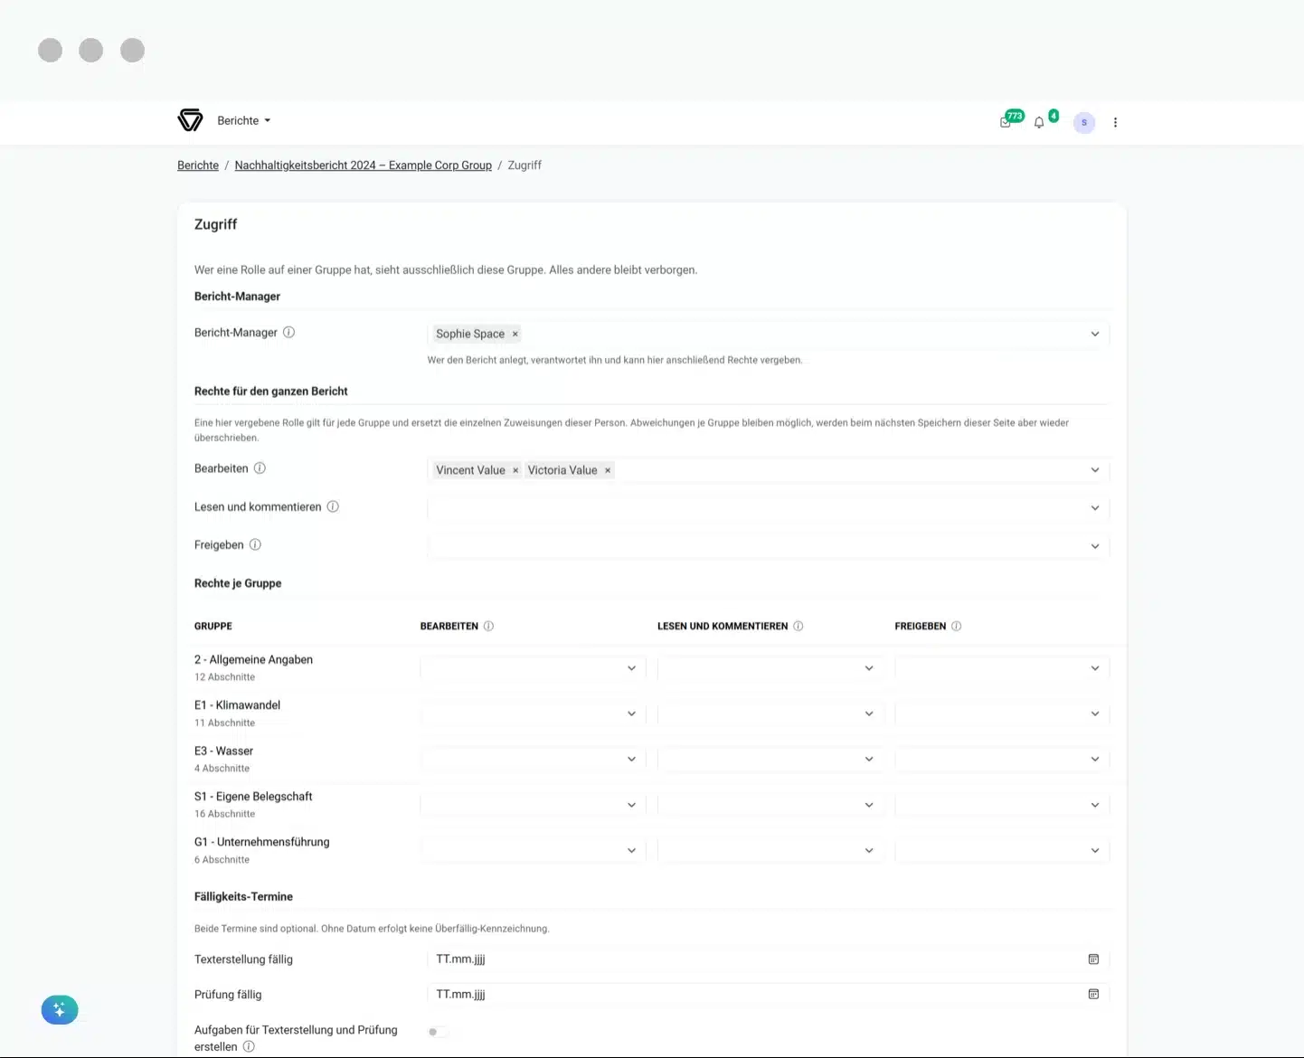
Task: Open Freigeben dropdown for S1 - Eigene Belegschaft
Action: point(1002,805)
